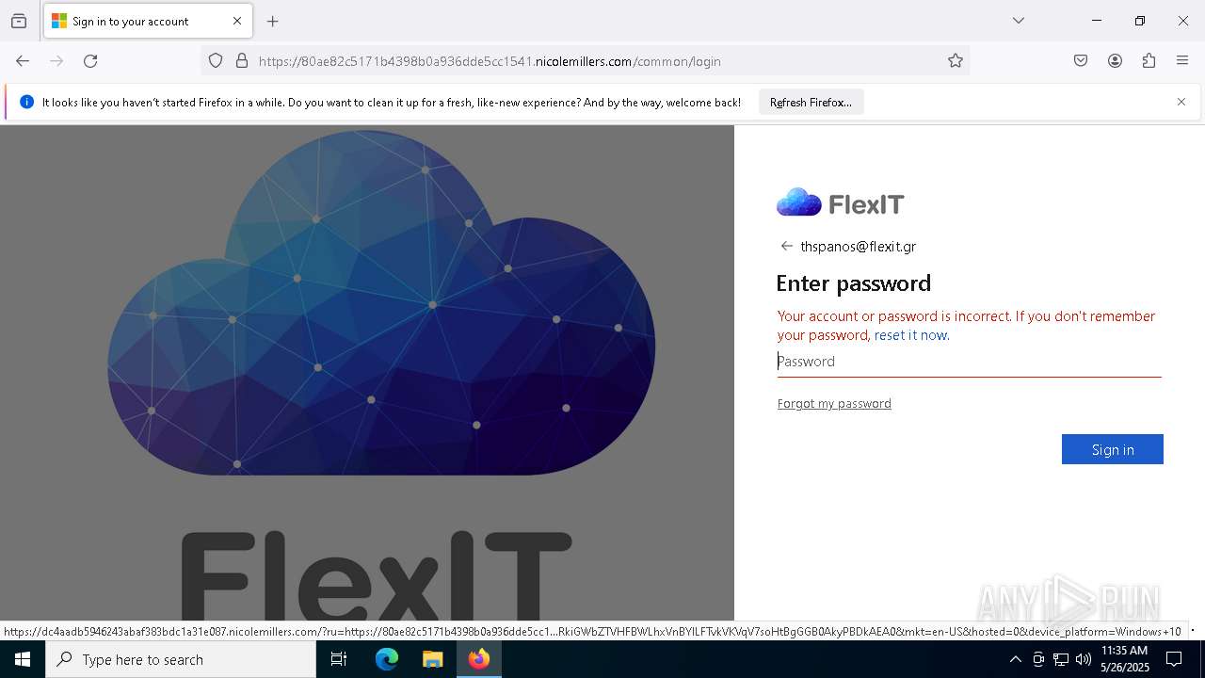Click the 'reset it now' link
Screen dimensions: 1205x678
click(x=910, y=335)
